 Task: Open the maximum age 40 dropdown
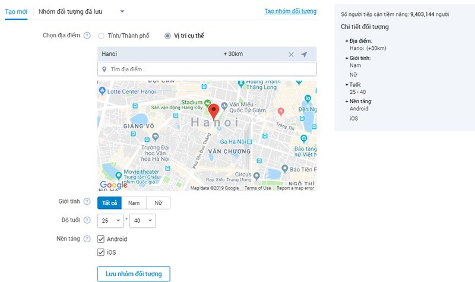click(x=142, y=221)
